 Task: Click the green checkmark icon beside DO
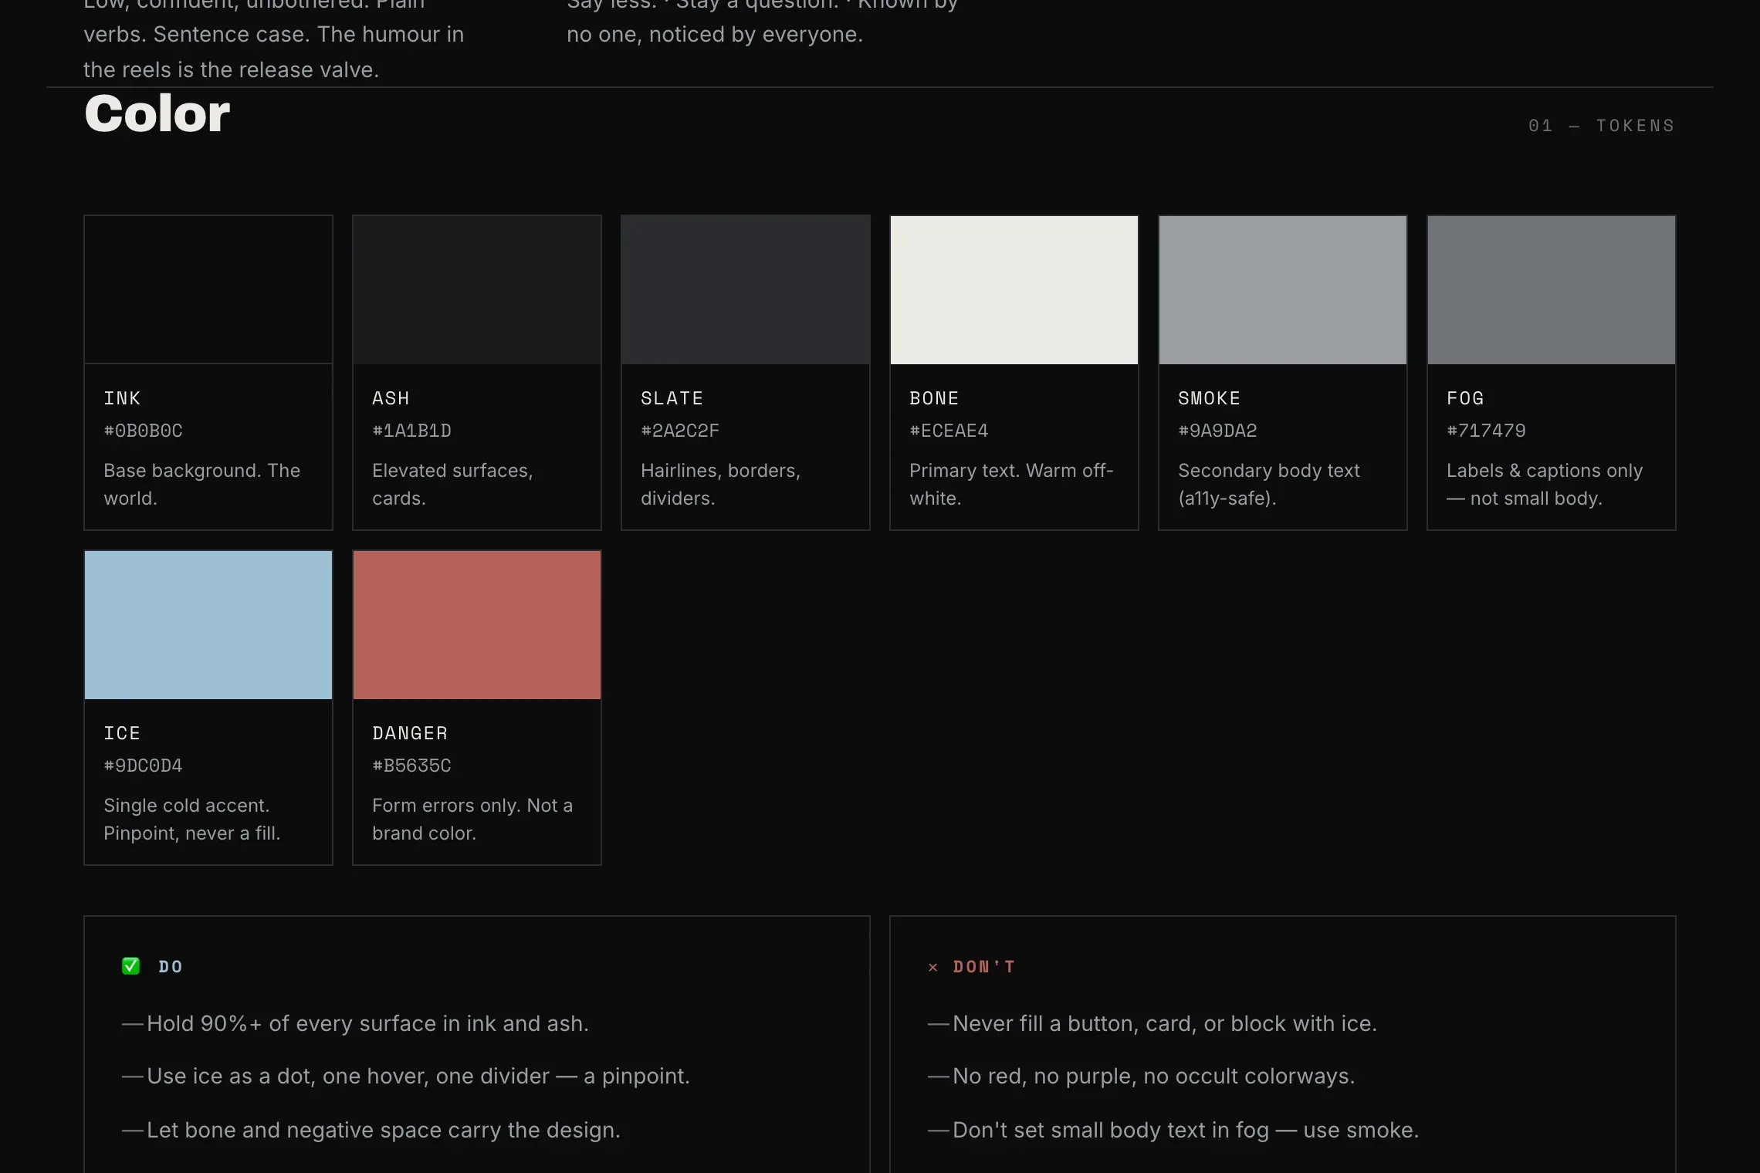click(x=131, y=966)
